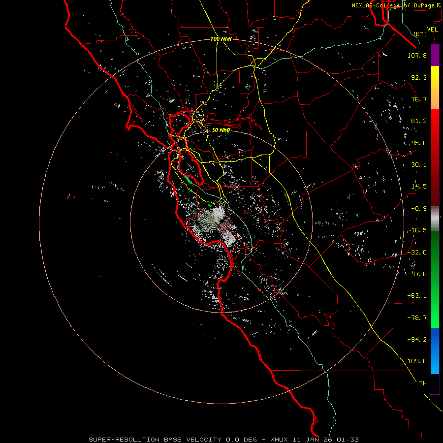Pick the green segment of the velocity scale
The height and width of the screenshot is (443, 443).
click(x=435, y=280)
